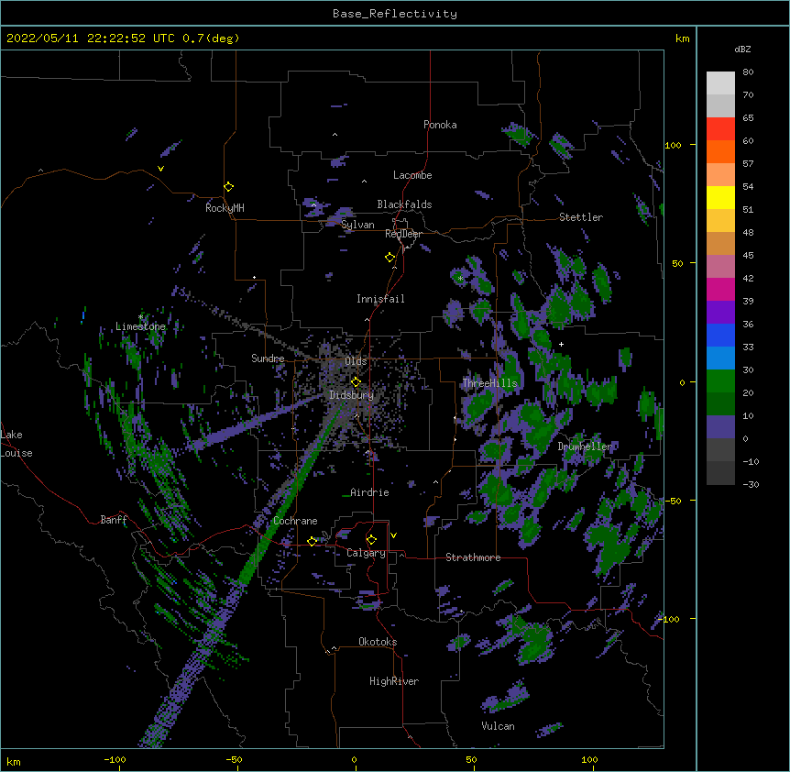The image size is (790, 772).
Task: Click the Stettler city label
Action: [x=580, y=217]
